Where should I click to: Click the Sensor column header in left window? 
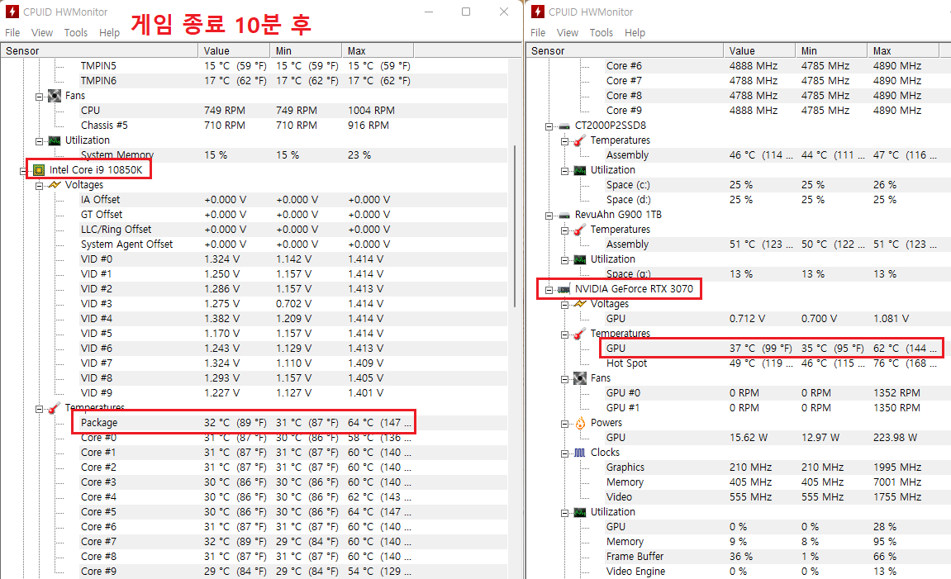pos(99,51)
